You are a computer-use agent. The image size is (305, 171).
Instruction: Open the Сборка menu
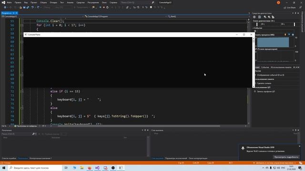click(x=43, y=2)
